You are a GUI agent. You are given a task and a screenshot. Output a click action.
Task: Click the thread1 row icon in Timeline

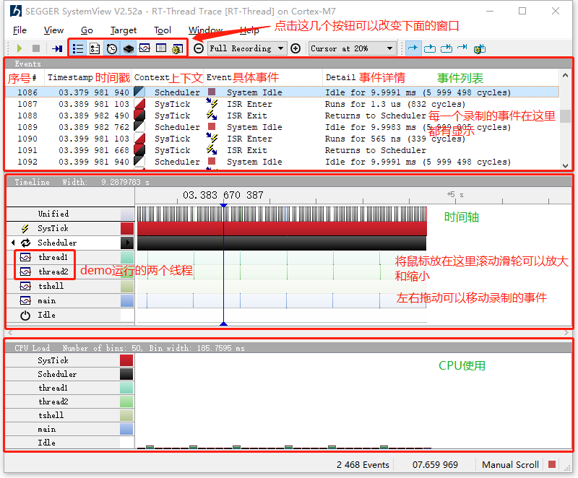coord(25,257)
